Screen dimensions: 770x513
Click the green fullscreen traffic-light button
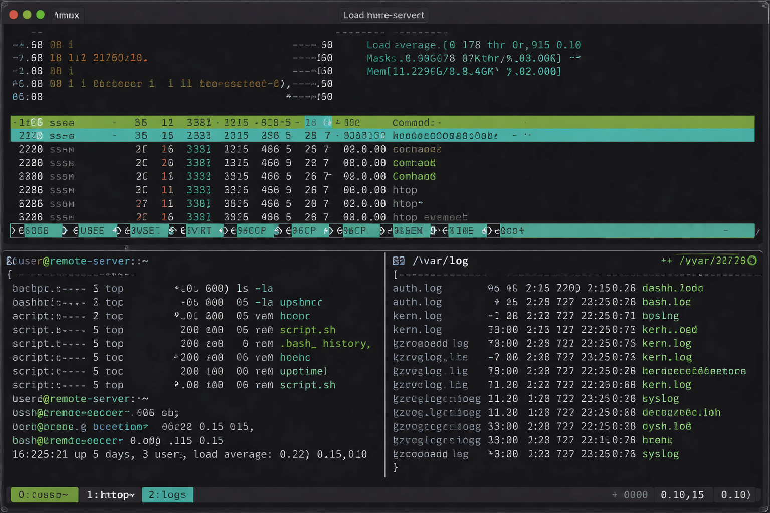point(40,15)
